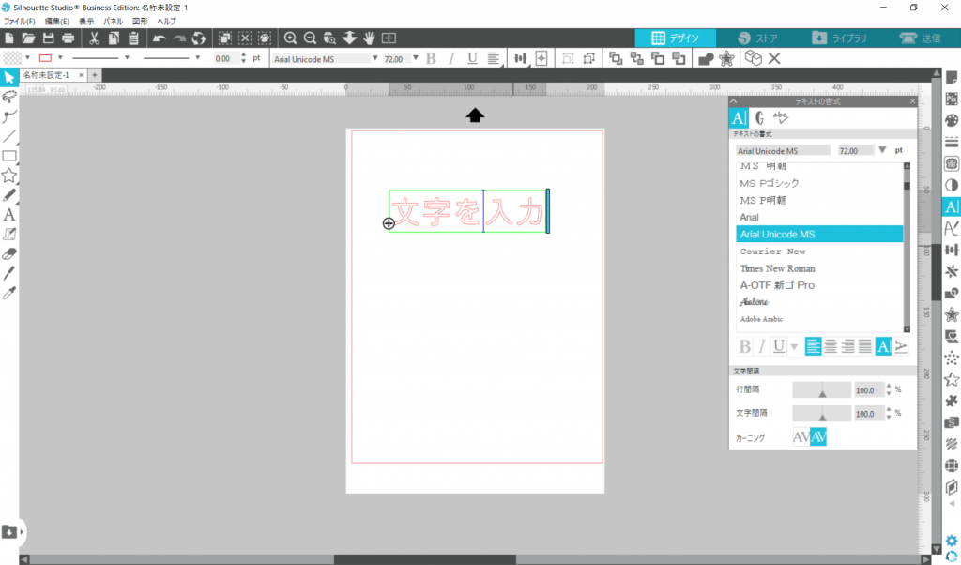961x565 pixels.
Task: Click the Open folder icon
Action: (x=29, y=38)
